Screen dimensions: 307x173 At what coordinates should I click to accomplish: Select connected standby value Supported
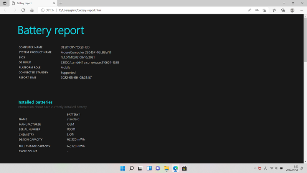(x=68, y=73)
